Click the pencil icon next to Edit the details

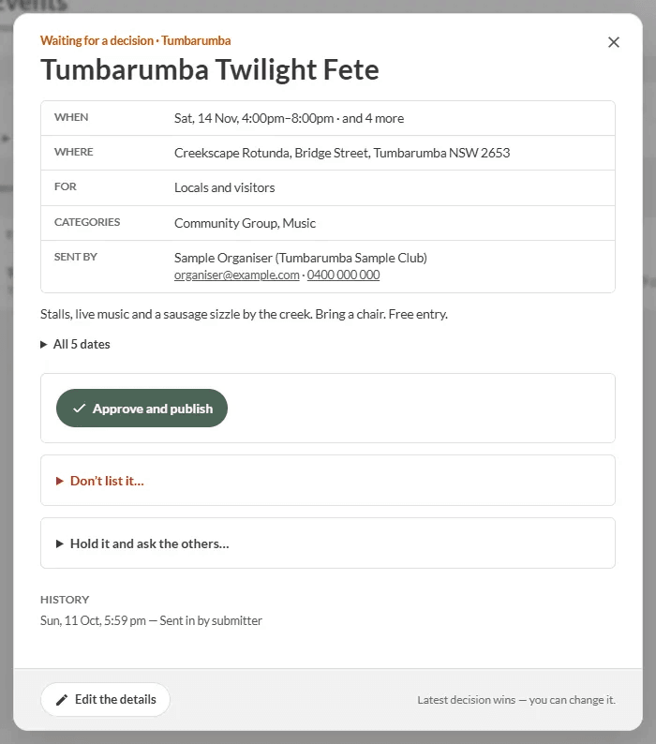point(62,700)
